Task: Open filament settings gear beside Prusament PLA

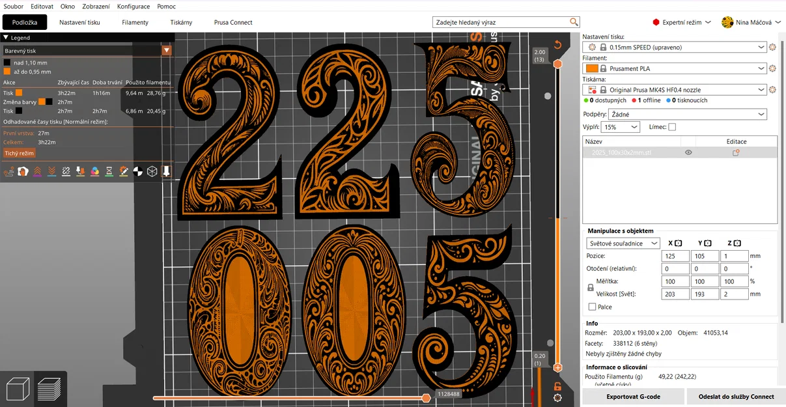Action: (773, 68)
